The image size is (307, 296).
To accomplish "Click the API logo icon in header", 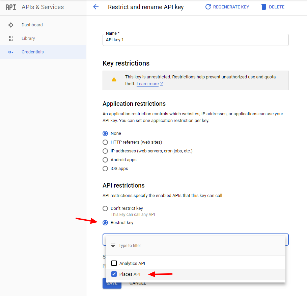I will pos(11,7).
